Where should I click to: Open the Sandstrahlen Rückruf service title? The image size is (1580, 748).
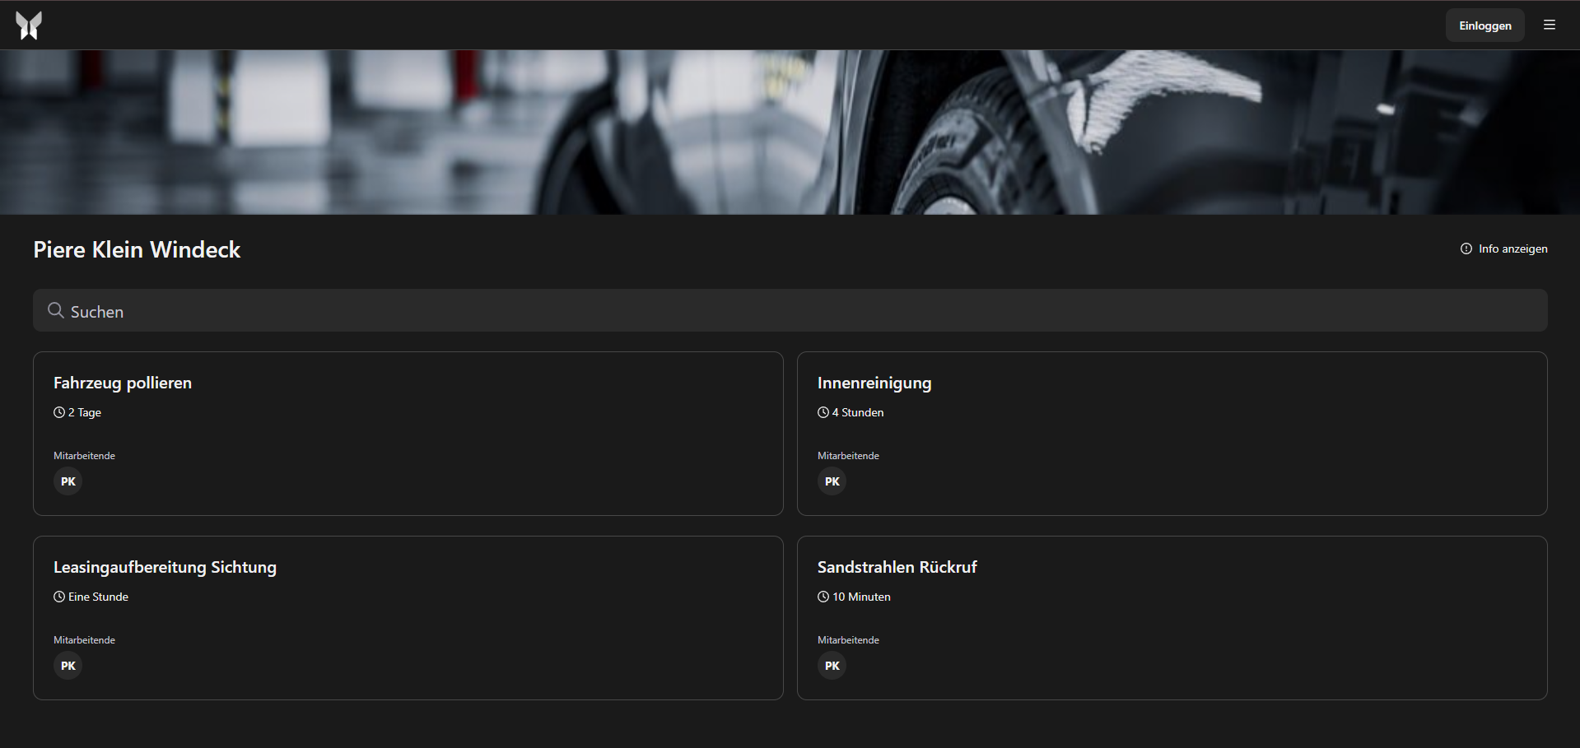tap(897, 567)
